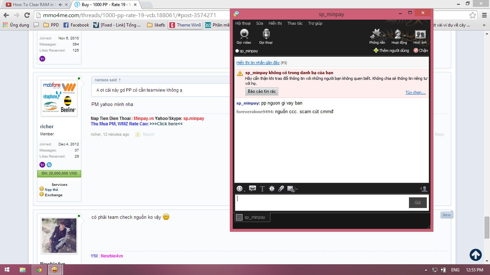Open the Hội thoại menu

click(x=243, y=23)
